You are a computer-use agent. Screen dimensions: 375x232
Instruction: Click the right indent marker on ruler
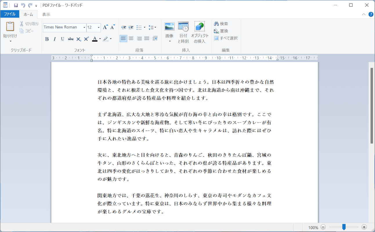(277, 59)
